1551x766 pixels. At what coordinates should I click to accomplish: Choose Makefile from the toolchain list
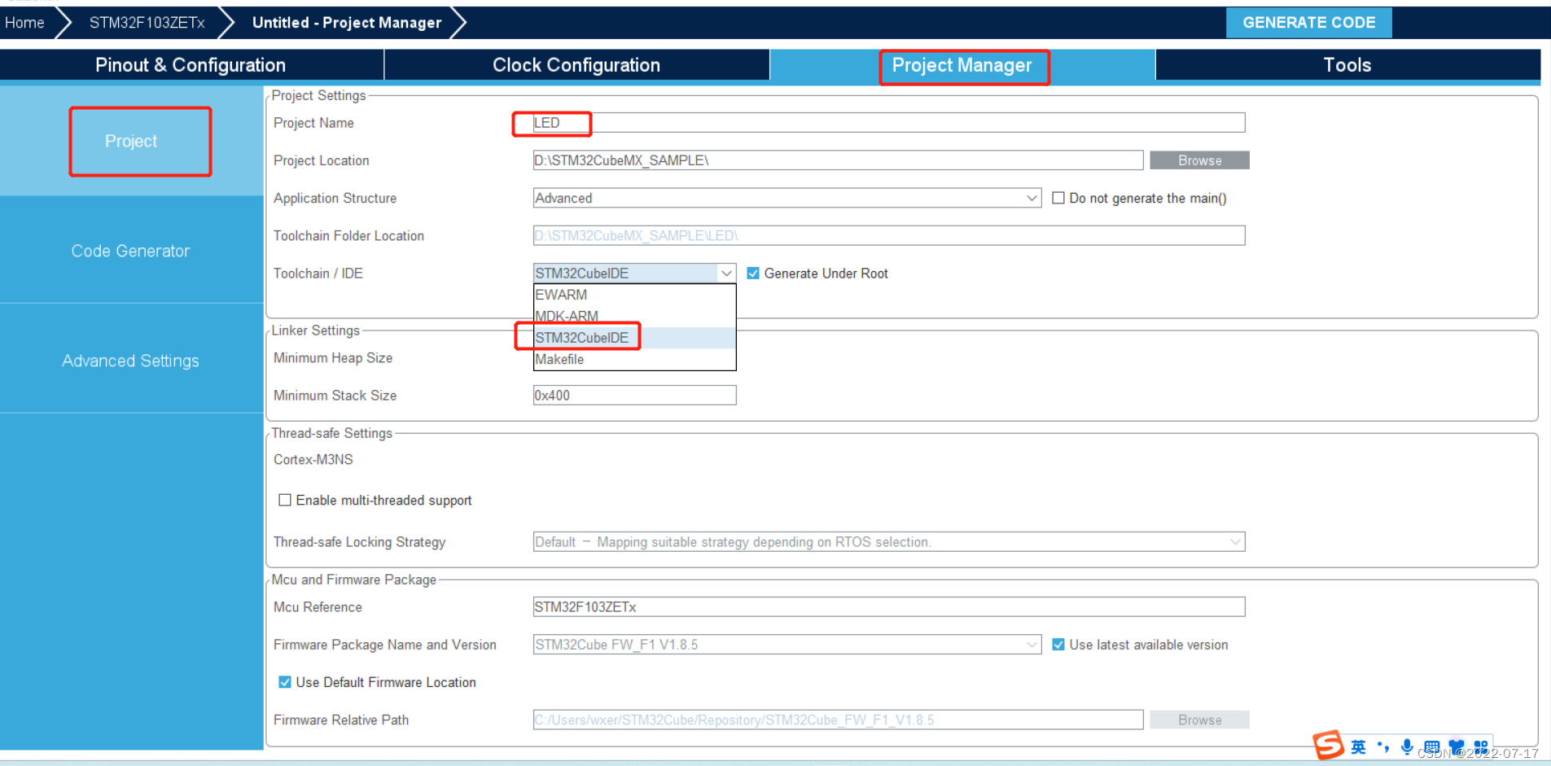click(x=634, y=359)
